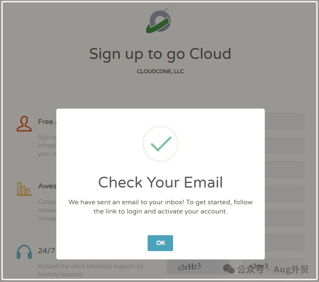Click the Around the clock technical support text
The width and height of the screenshot is (319, 282).
91,270
